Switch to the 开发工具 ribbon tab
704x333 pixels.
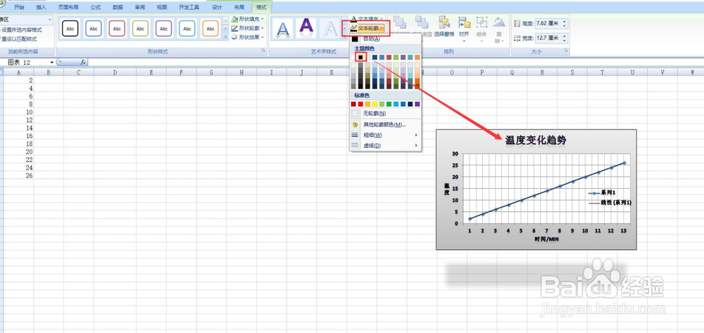(189, 8)
